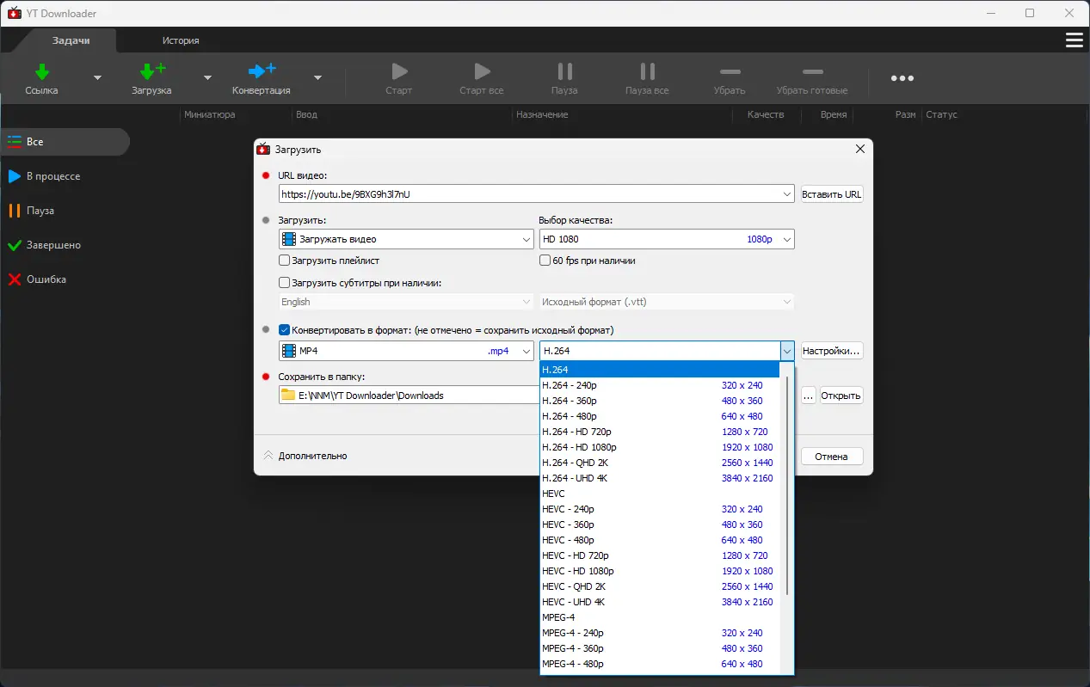Open the HD 1080 quality dropdown

coord(666,239)
